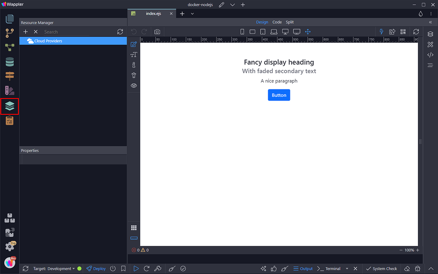The height and width of the screenshot is (274, 438).
Task: Click the Deploy button
Action: 96,268
